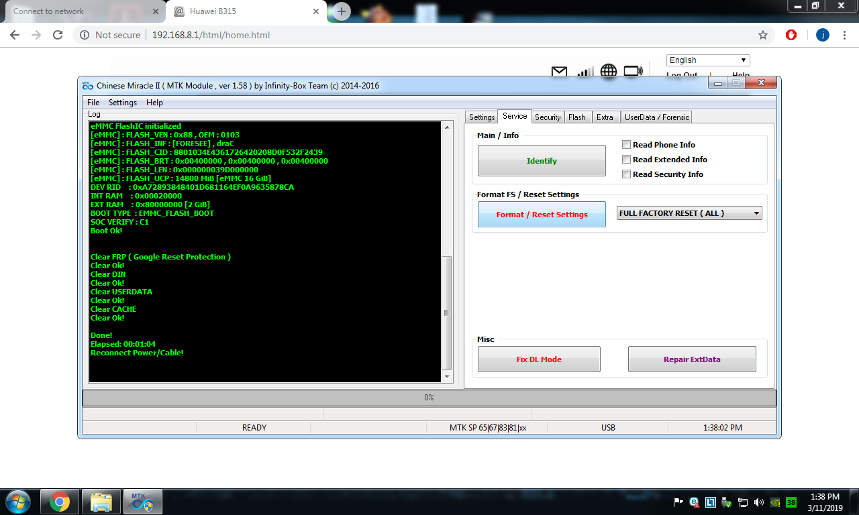Click the globe internet status icon
This screenshot has width=859, height=515.
point(609,71)
